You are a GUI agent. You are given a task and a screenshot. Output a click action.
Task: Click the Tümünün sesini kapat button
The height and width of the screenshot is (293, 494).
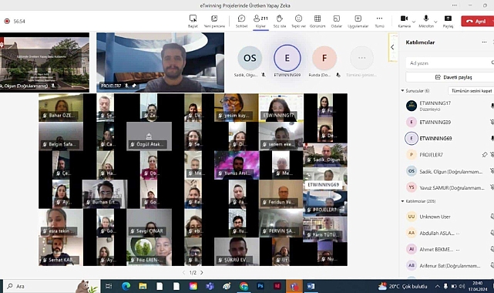click(472, 91)
